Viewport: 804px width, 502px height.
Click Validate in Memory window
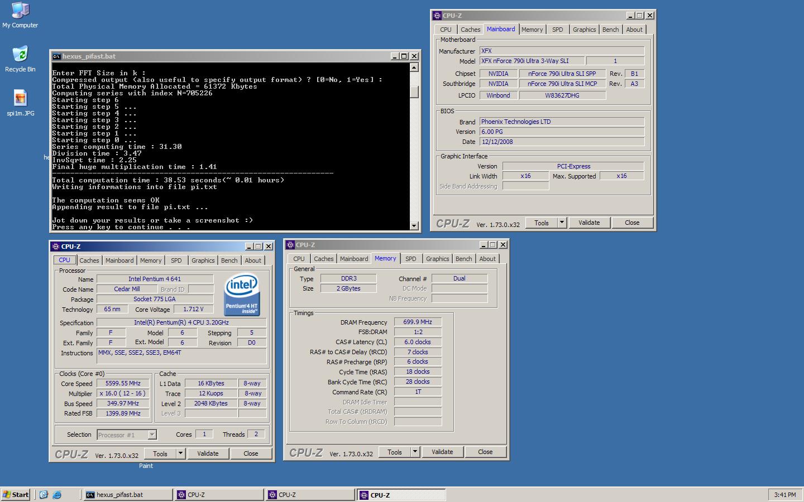coord(442,452)
